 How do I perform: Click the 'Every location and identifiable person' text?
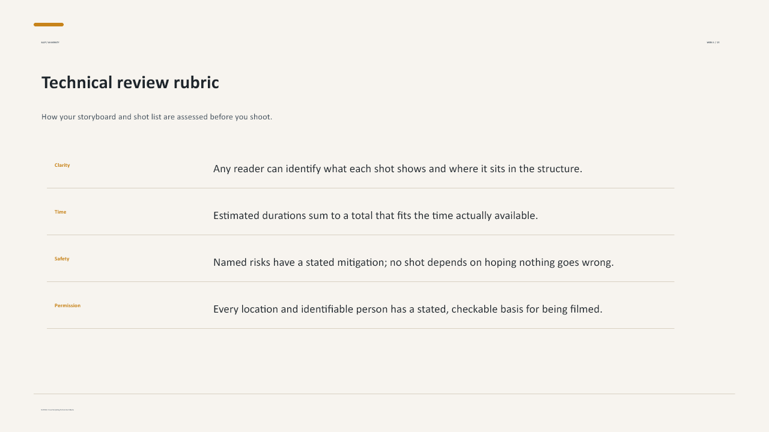click(x=408, y=309)
